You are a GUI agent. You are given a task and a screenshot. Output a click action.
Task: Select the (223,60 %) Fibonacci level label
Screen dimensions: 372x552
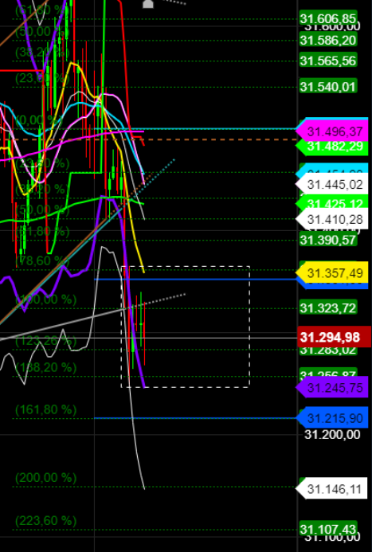(45, 520)
